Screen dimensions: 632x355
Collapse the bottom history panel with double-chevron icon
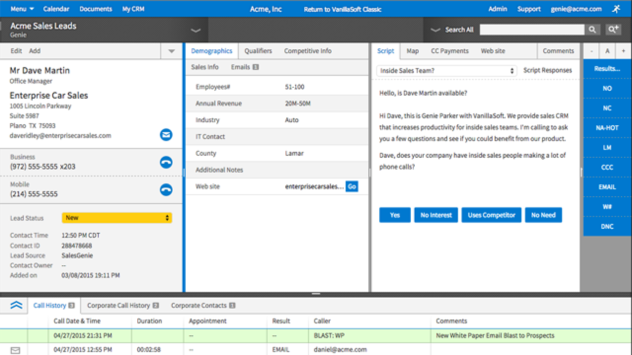(x=16, y=305)
